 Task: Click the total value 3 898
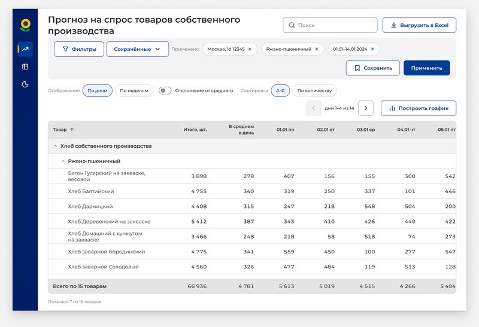click(x=199, y=176)
